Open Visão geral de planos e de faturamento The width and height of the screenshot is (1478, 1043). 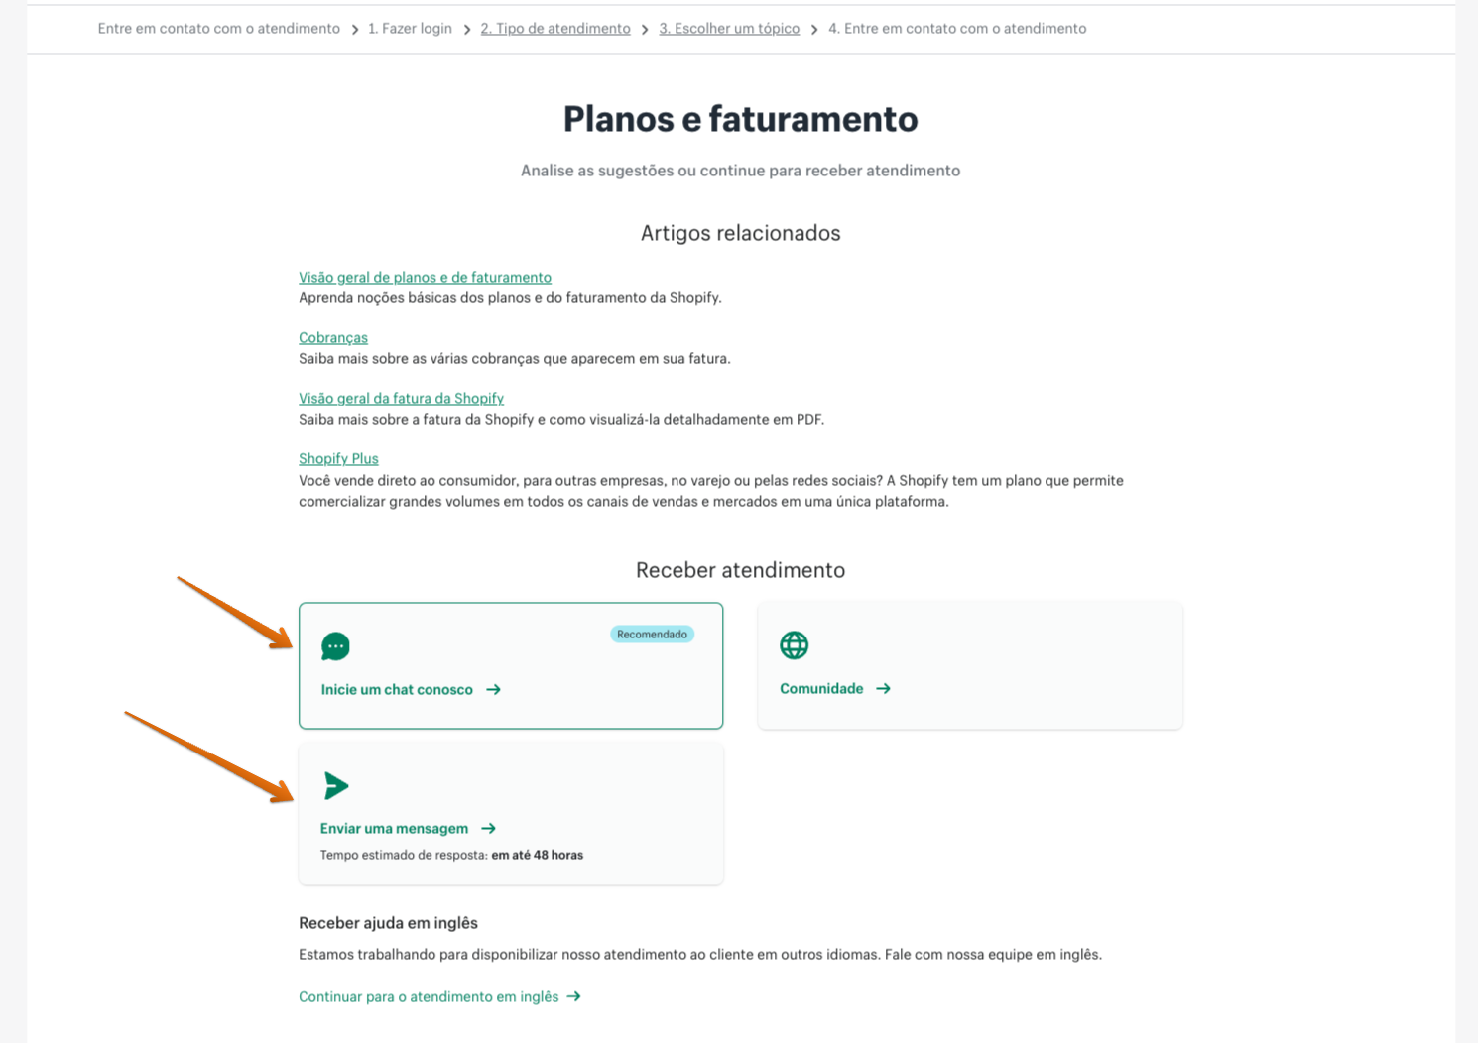pyautogui.click(x=425, y=278)
